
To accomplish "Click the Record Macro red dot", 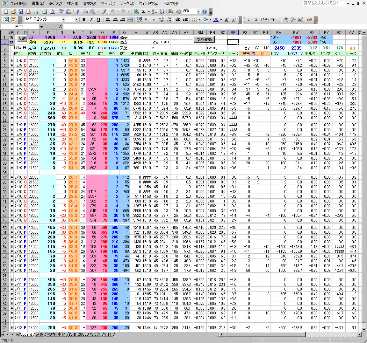I will (256, 20).
